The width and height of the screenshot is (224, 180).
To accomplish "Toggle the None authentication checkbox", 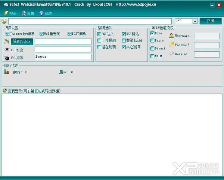I will 152,33.
